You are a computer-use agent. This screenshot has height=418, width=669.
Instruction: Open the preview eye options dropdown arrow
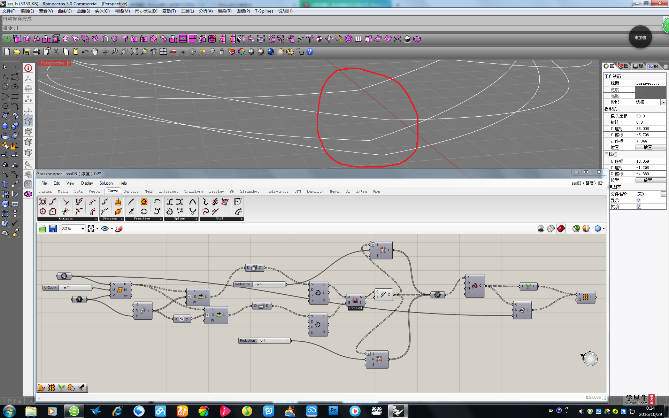click(x=112, y=229)
